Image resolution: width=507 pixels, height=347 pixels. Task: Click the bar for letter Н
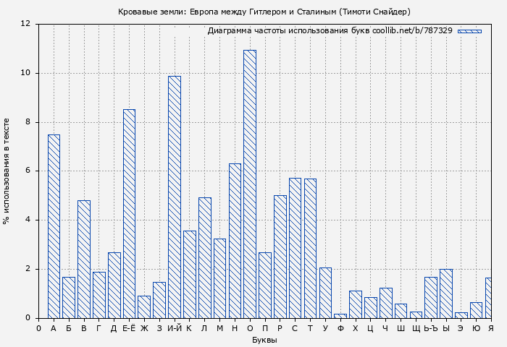click(235, 241)
